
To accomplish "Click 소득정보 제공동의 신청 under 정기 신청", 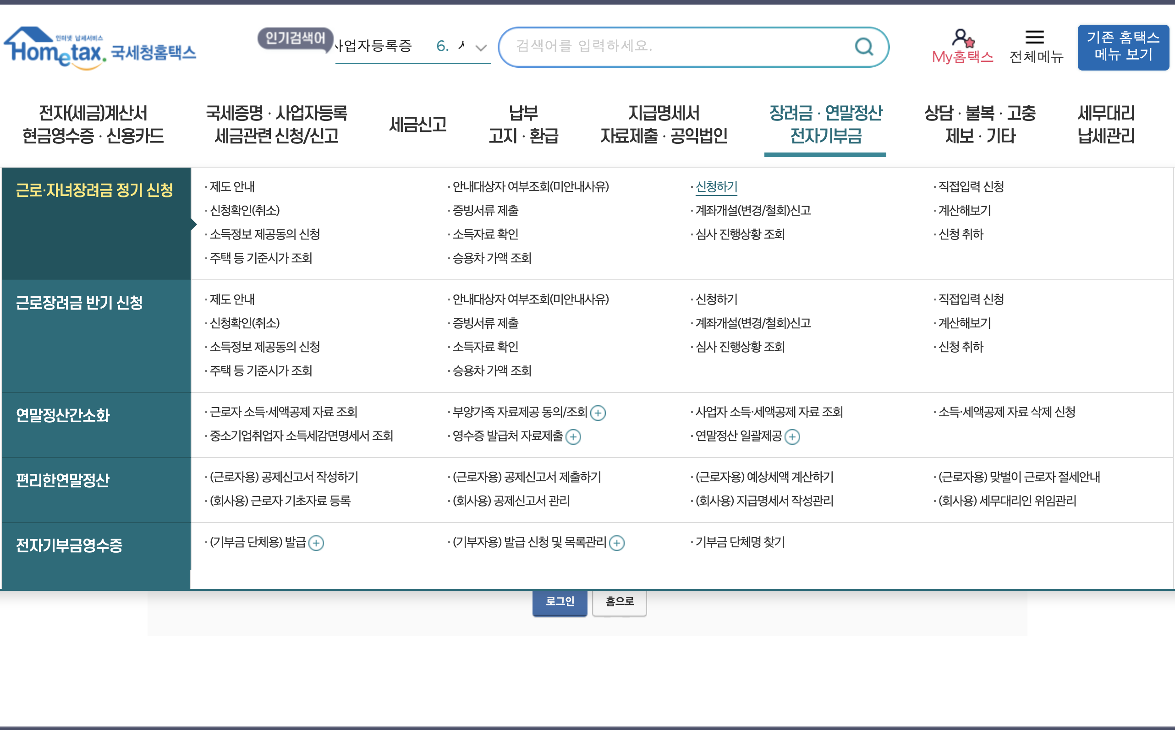I will pyautogui.click(x=265, y=234).
